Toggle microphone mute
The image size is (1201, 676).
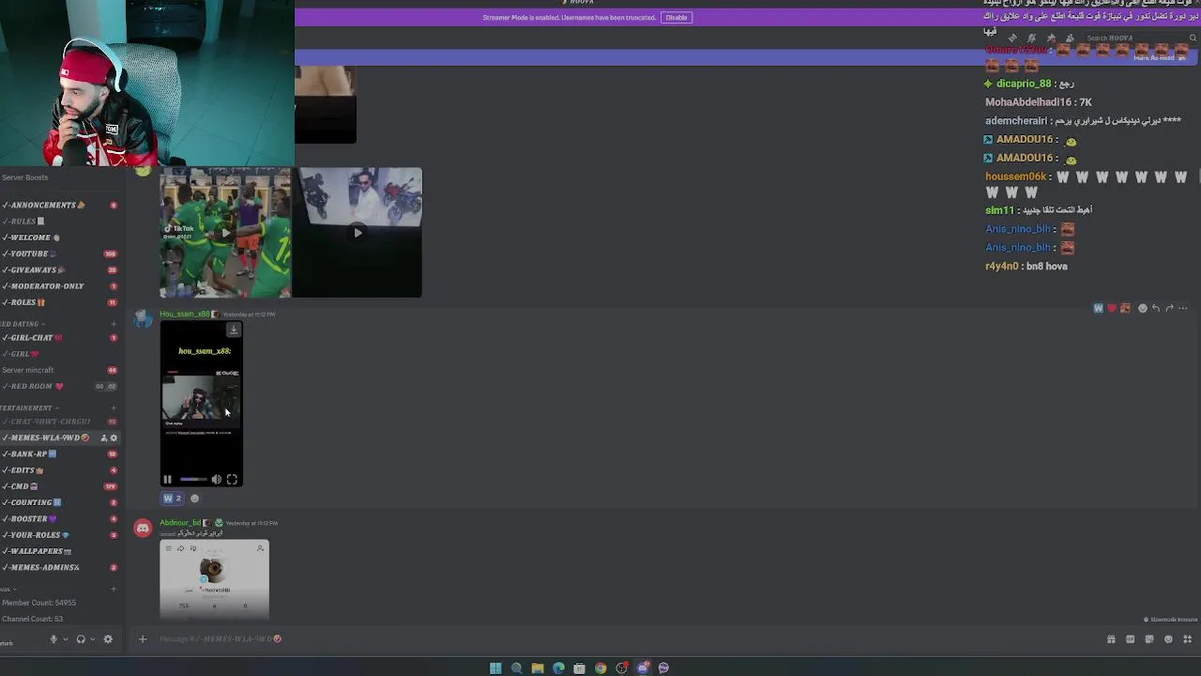(53, 639)
